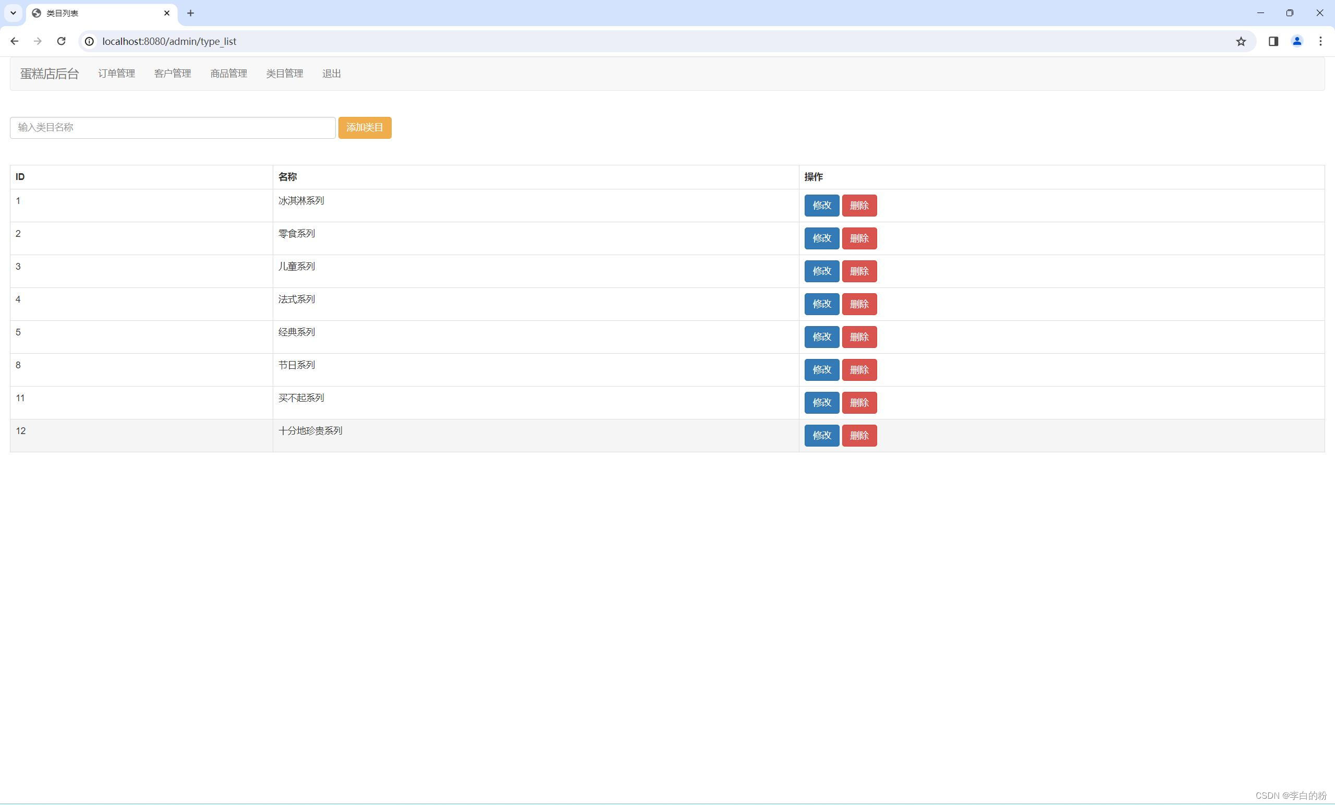The image size is (1335, 805).
Task: Click 修改 for 十分地珍贵系列
Action: [x=822, y=436]
